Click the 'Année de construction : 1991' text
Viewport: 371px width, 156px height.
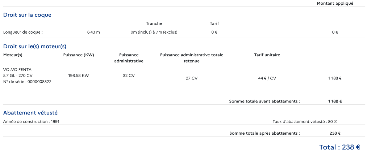coord(31,122)
